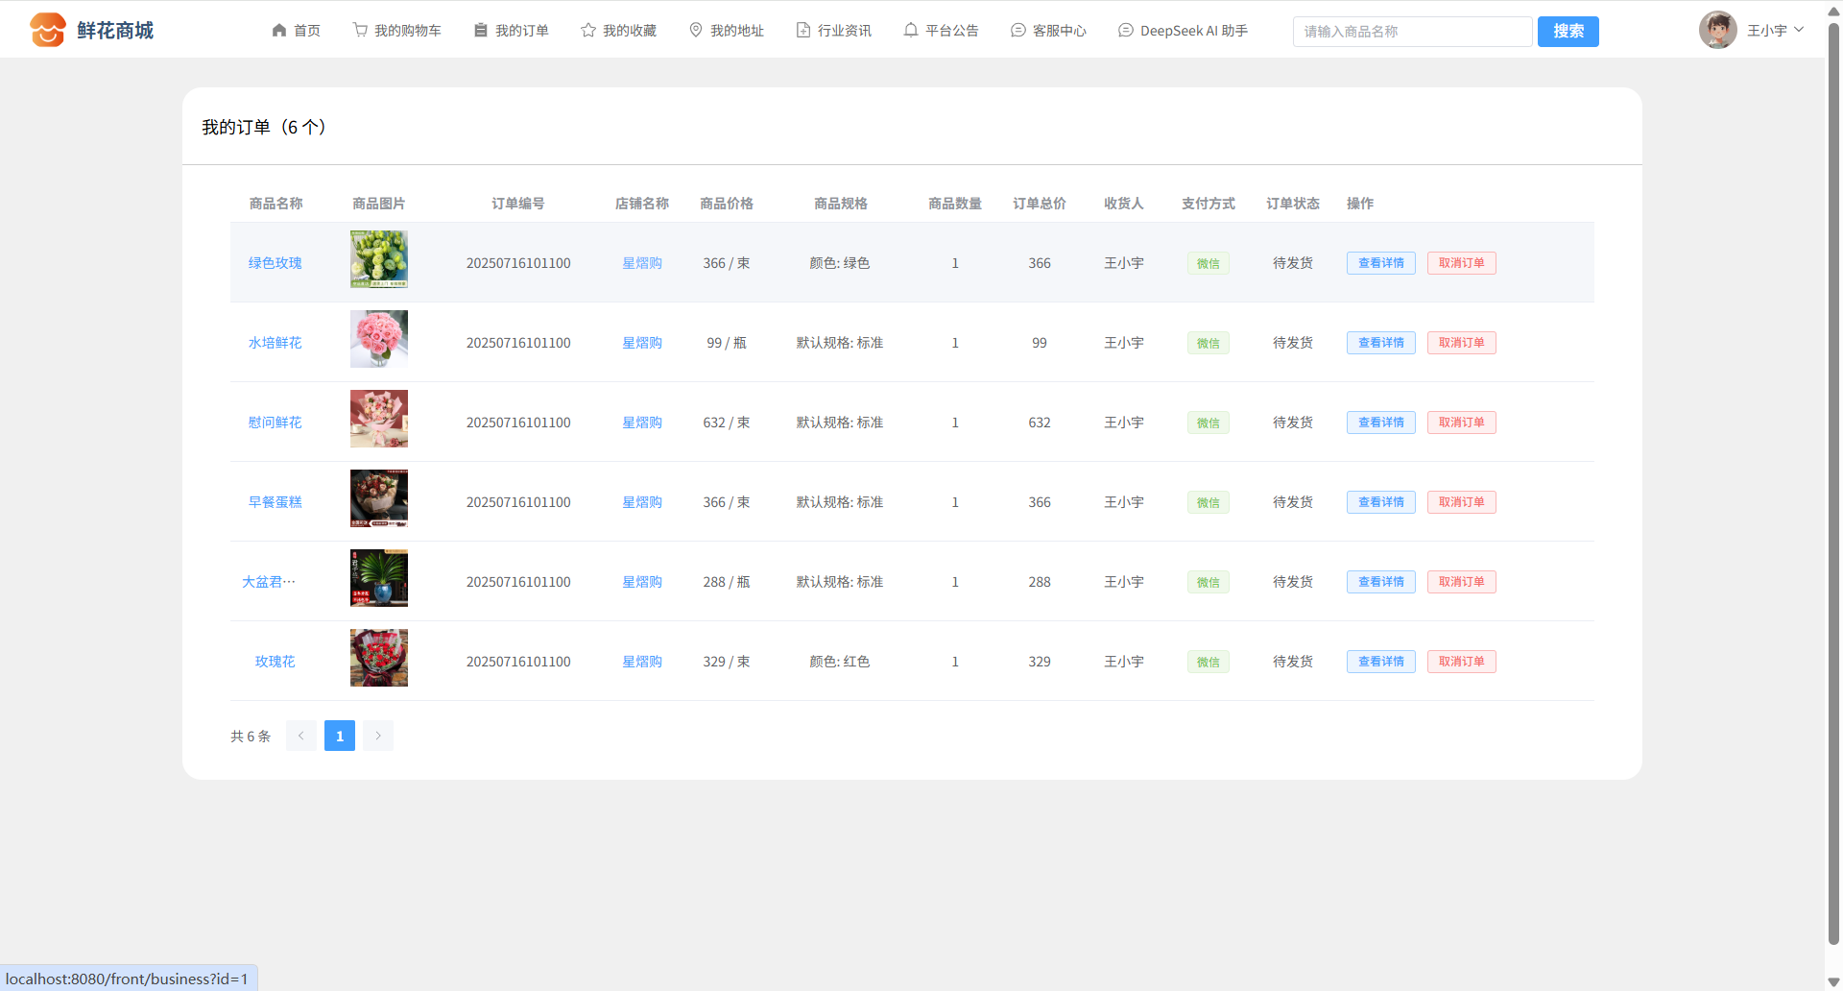
Task: Open the customer service chat icon
Action: point(1018,31)
